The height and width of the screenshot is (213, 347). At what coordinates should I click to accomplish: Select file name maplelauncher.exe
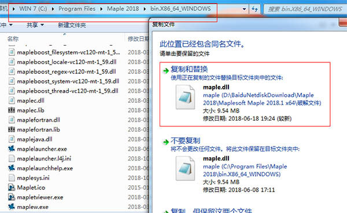pyautogui.click(x=42, y=149)
